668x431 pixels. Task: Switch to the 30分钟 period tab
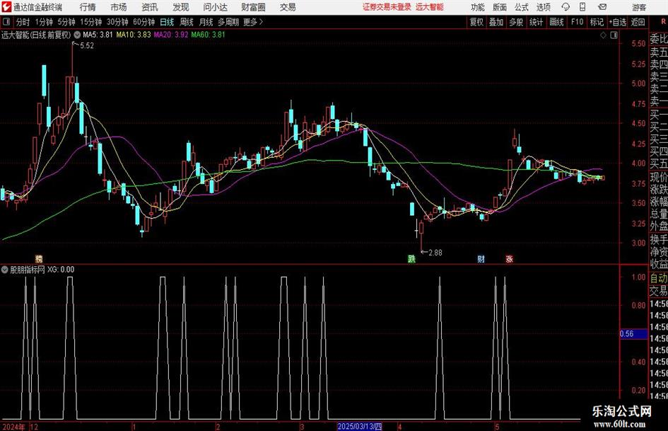tap(117, 22)
